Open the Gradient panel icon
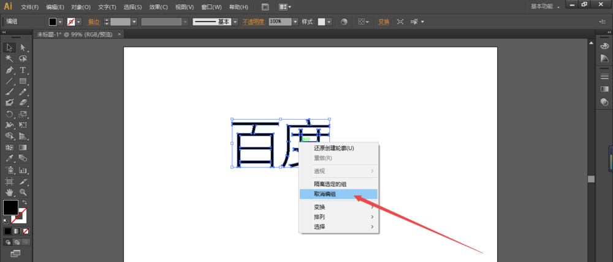Screen dimensions: 613x262 click(x=604, y=89)
